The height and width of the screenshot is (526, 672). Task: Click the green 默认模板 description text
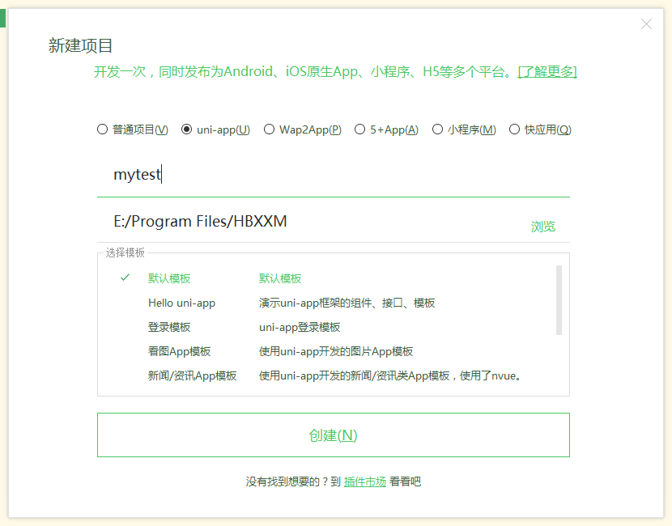point(280,278)
